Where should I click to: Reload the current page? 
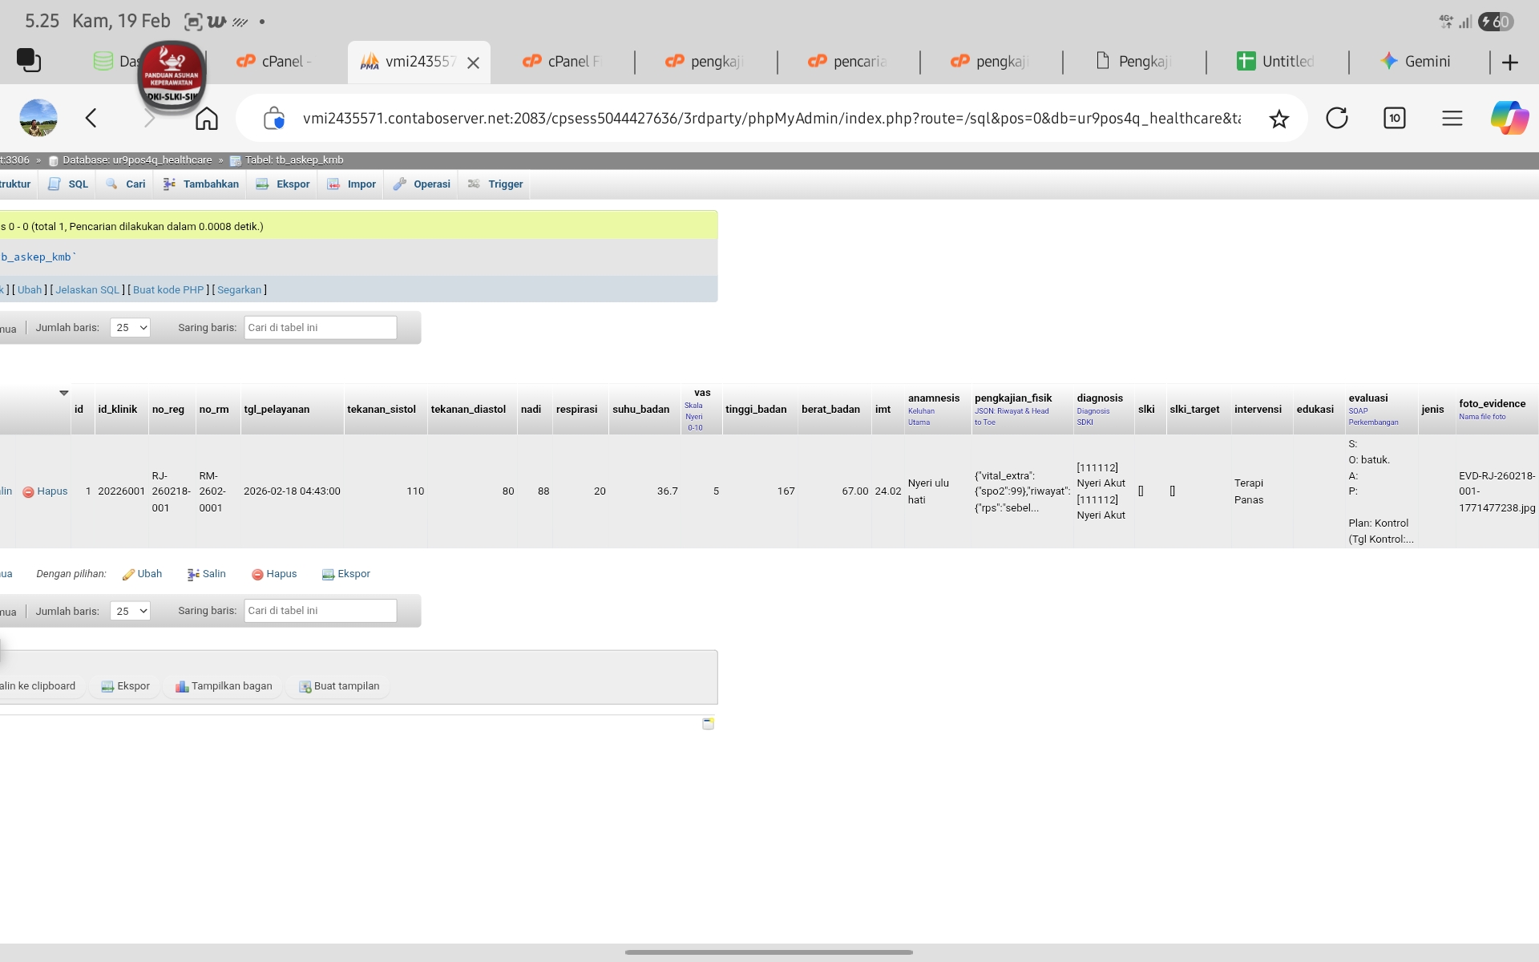click(1336, 119)
